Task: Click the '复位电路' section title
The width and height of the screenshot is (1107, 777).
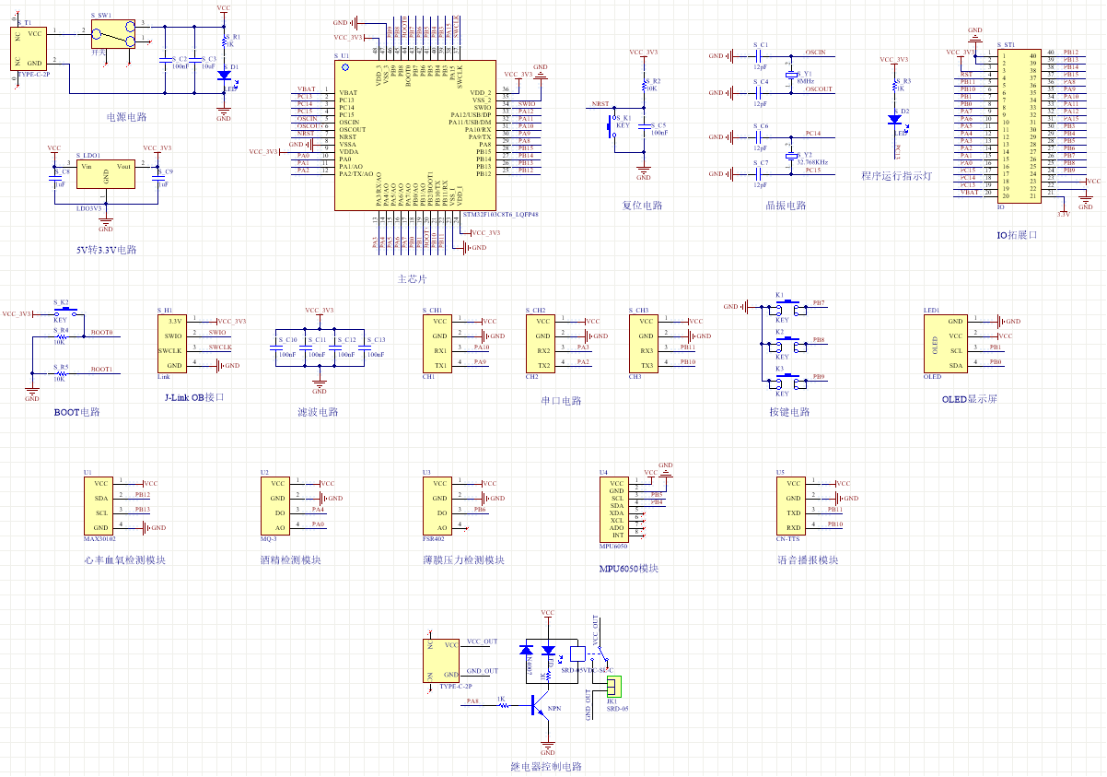Action: tap(643, 205)
